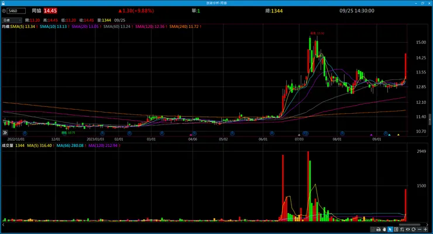Click the close price value 收:14.45

(x=87, y=20)
